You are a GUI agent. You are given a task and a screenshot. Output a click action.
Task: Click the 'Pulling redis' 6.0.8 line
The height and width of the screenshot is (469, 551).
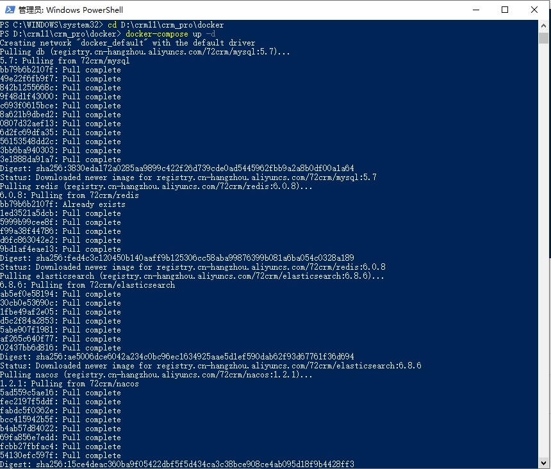(156, 186)
